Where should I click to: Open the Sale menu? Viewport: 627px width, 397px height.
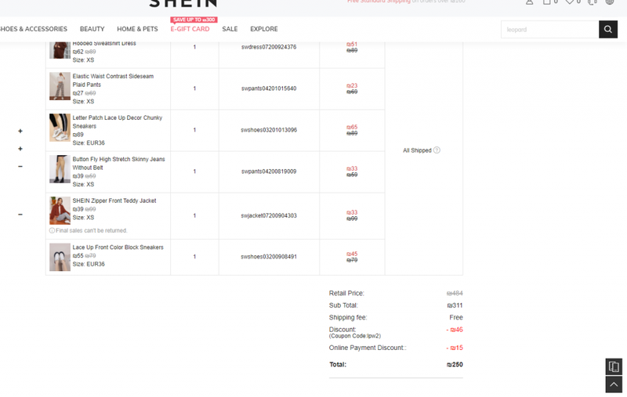[x=230, y=29]
